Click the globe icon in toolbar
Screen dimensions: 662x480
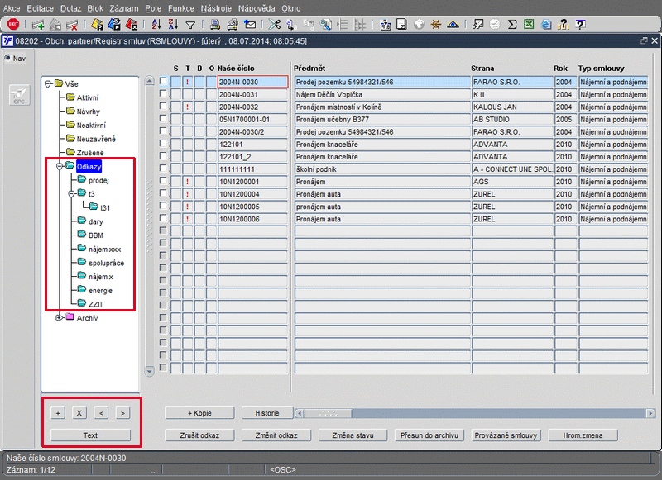[x=419, y=25]
